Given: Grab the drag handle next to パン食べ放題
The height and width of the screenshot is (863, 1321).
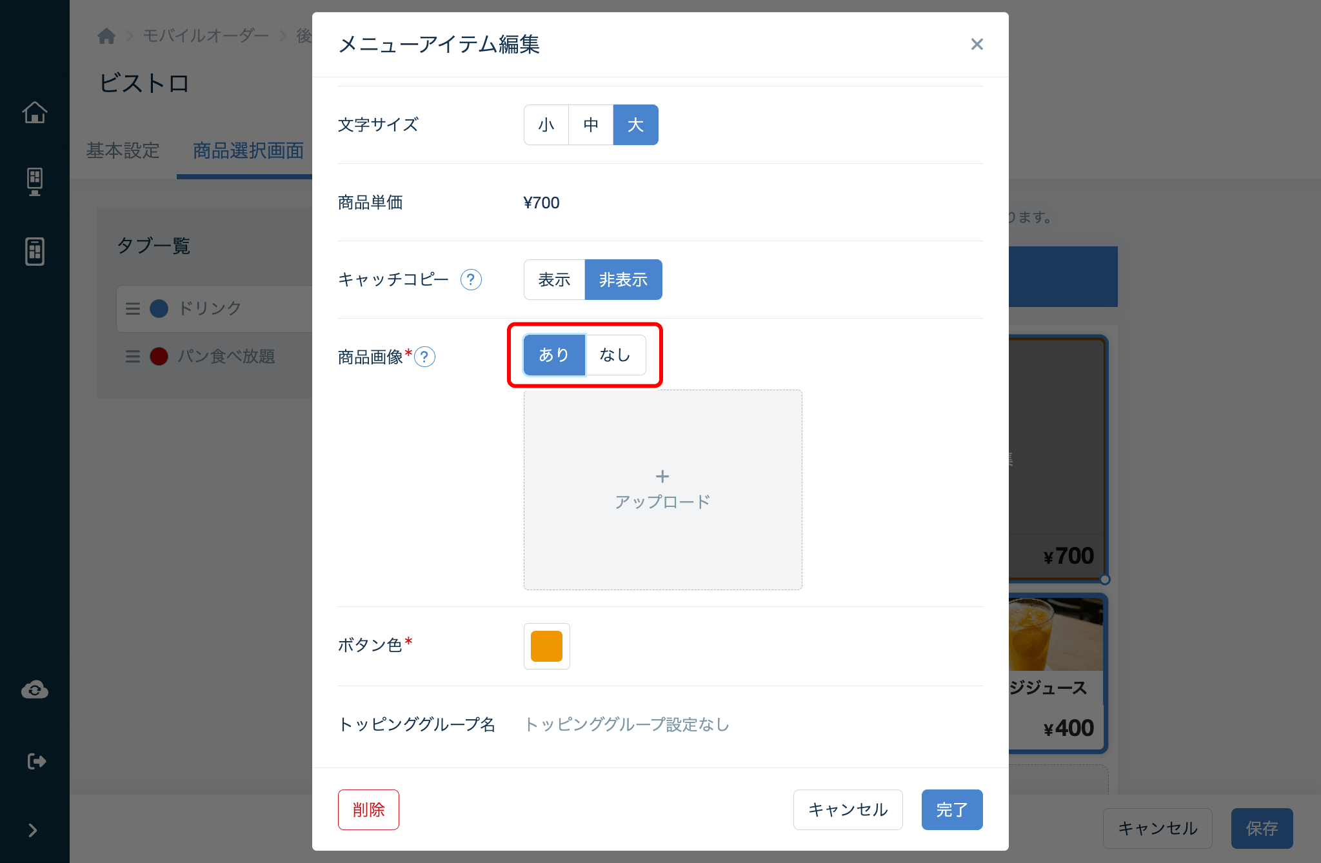Looking at the screenshot, I should click(x=132, y=357).
